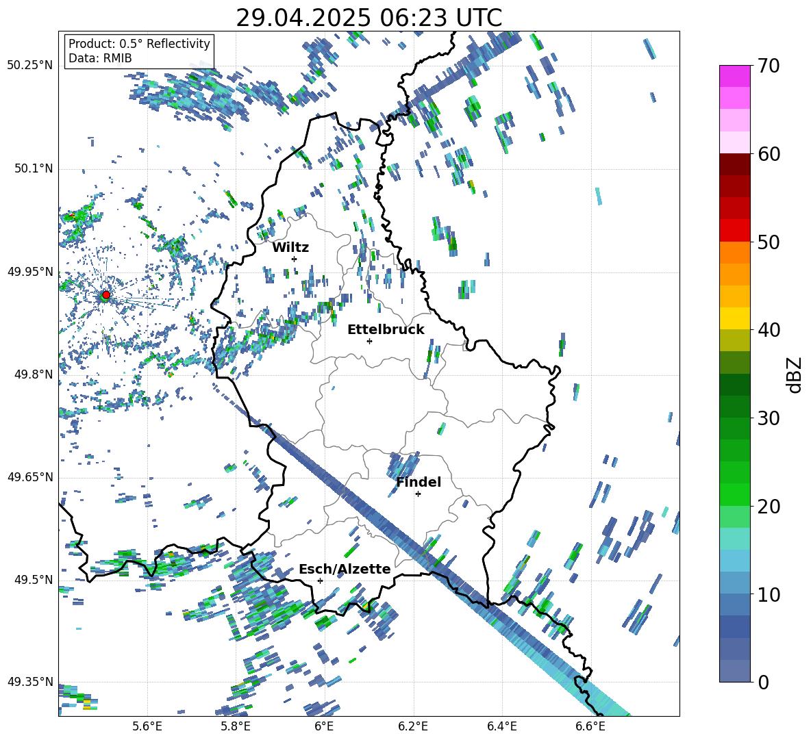The width and height of the screenshot is (811, 740).
Task: Click the Findel location label
Action: click(419, 482)
